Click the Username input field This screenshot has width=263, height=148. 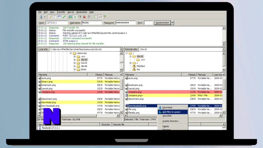pos(92,23)
